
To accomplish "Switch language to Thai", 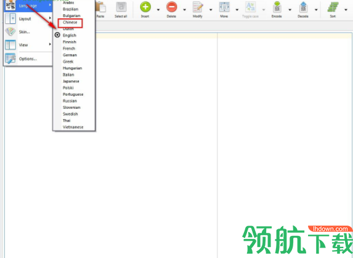I will click(x=67, y=120).
